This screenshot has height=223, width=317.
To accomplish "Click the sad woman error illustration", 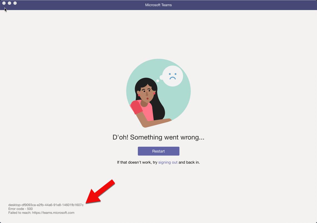I will coord(159,93).
